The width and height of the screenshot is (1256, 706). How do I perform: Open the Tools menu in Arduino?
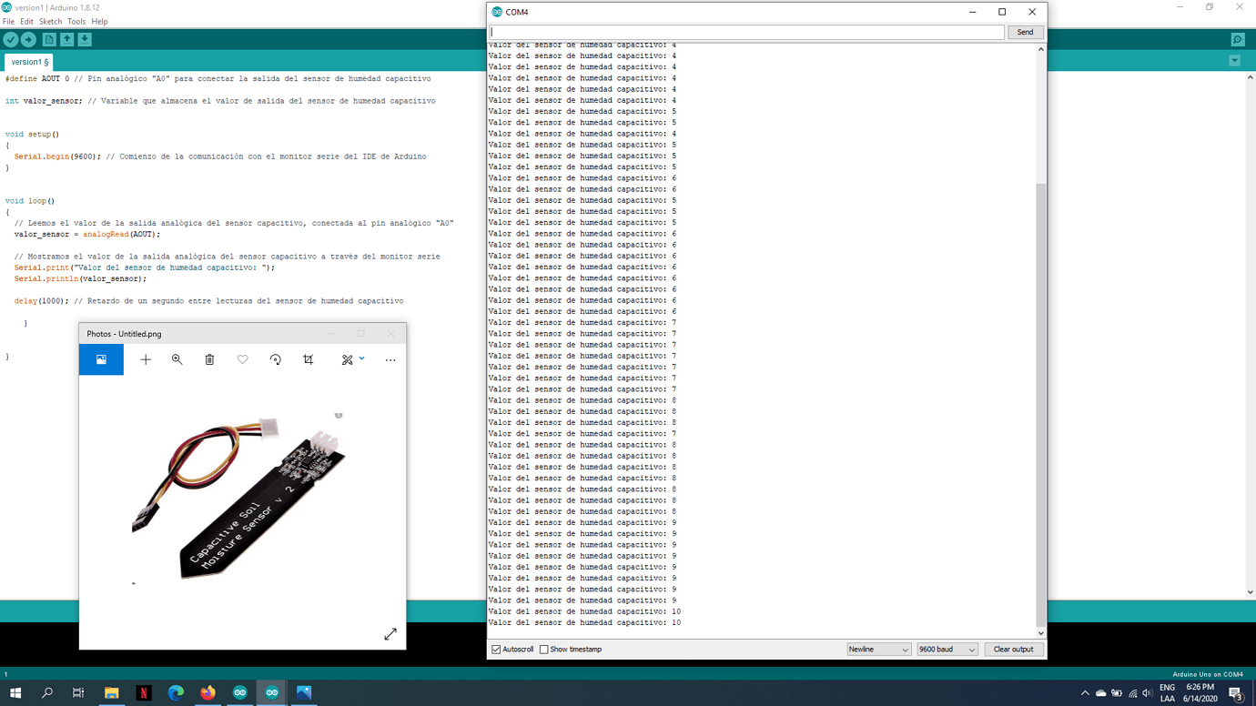[x=76, y=21]
